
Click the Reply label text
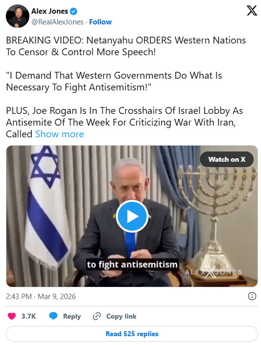coord(72,316)
